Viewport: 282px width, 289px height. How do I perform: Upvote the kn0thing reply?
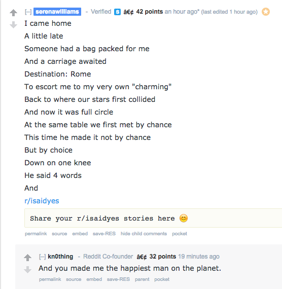coord(28,258)
